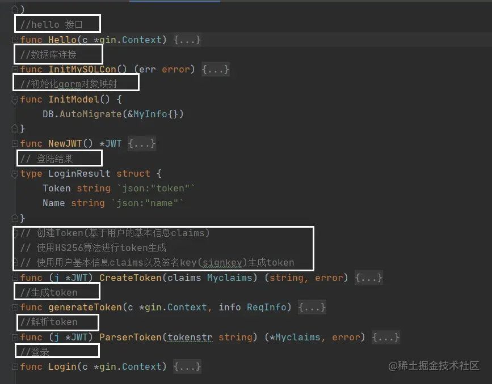The width and height of the screenshot is (492, 384).
Task: Click the ParserToken method name
Action: (131, 337)
